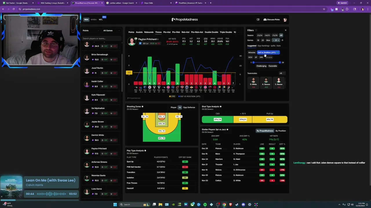Viewport: 371px width, 208px height.
Task: Open the All Games dropdown in sidebar
Action: click(x=112, y=31)
